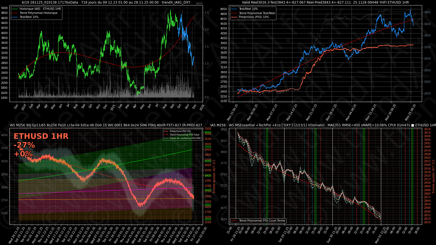Click 'Canal de confiance P10-P90' legend entry
Viewport: 436px width, 245px height.
tap(185, 138)
